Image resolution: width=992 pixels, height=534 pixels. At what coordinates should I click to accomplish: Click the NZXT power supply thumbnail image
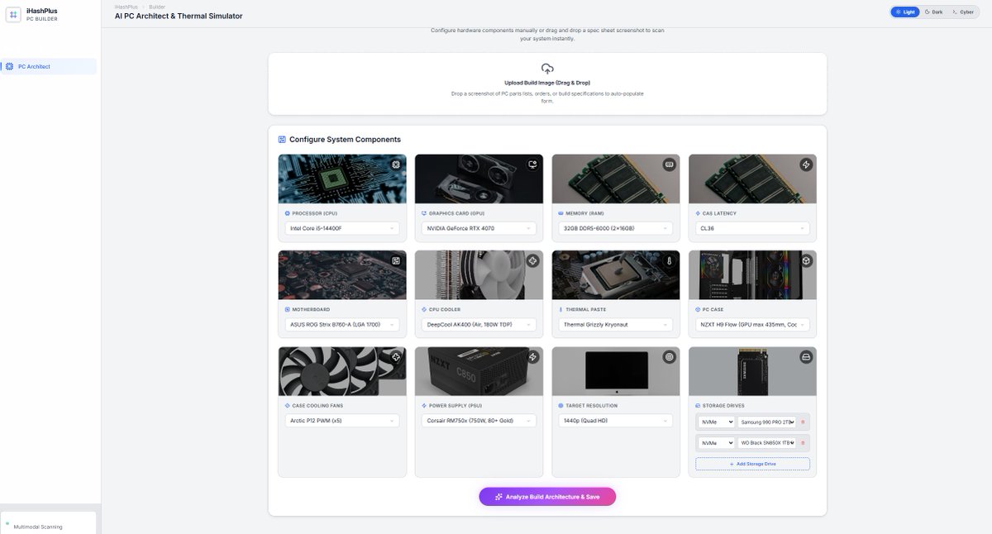coord(479,371)
